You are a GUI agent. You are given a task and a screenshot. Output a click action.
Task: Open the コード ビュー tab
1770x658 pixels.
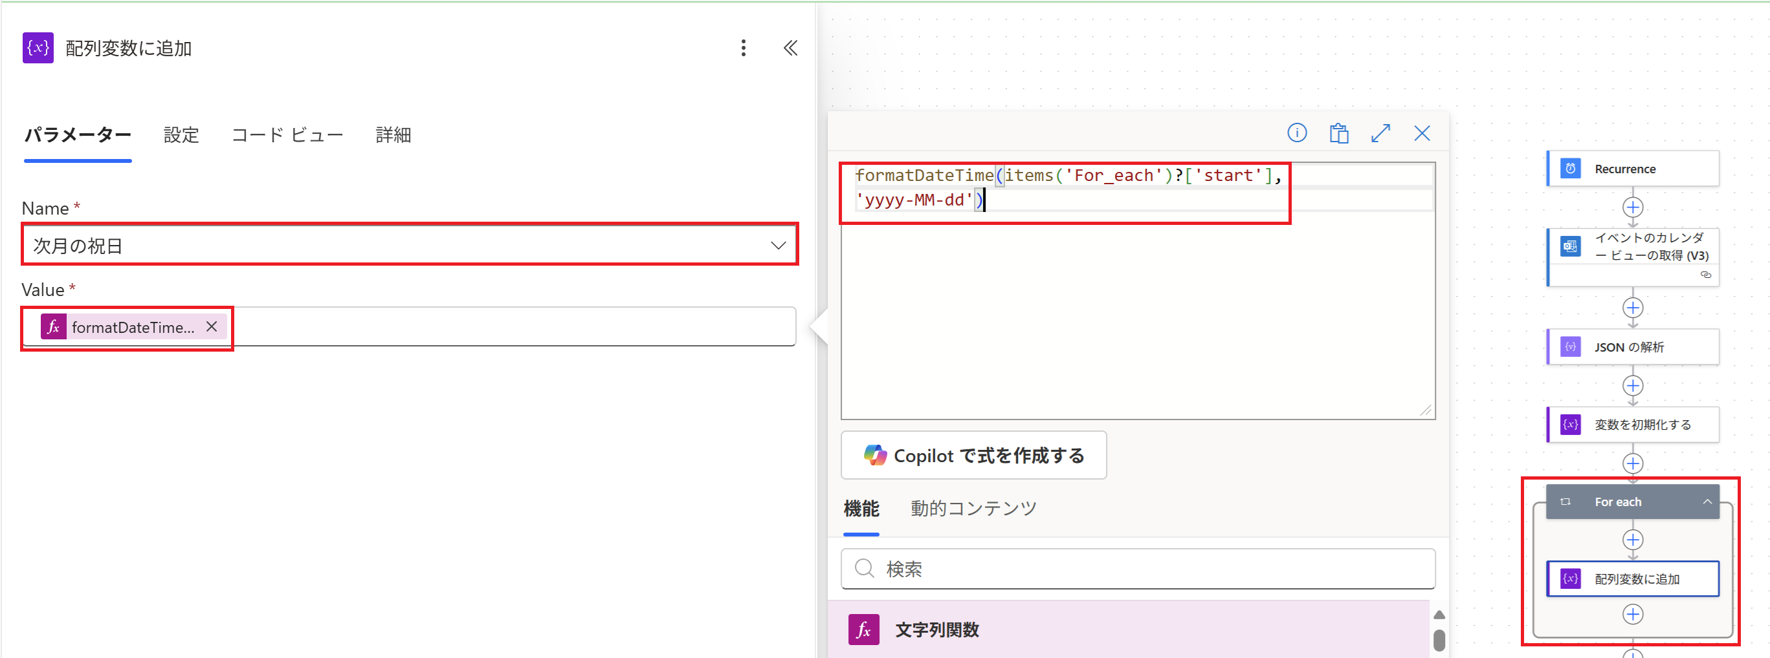[287, 135]
